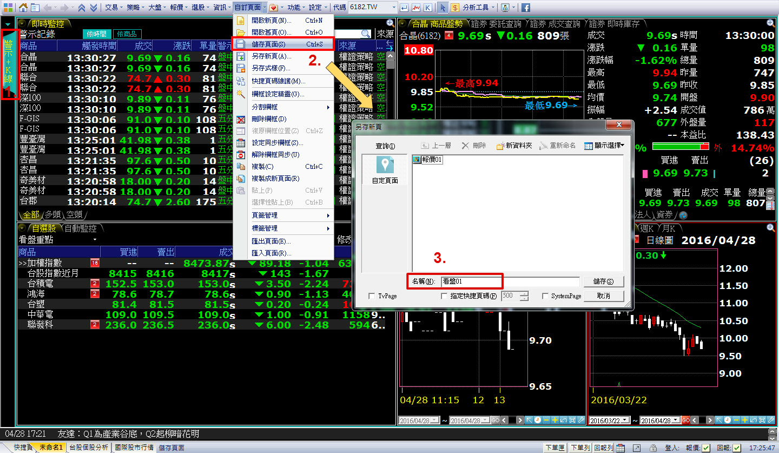Enable the TvPage checkbox
779x453 pixels.
(371, 296)
